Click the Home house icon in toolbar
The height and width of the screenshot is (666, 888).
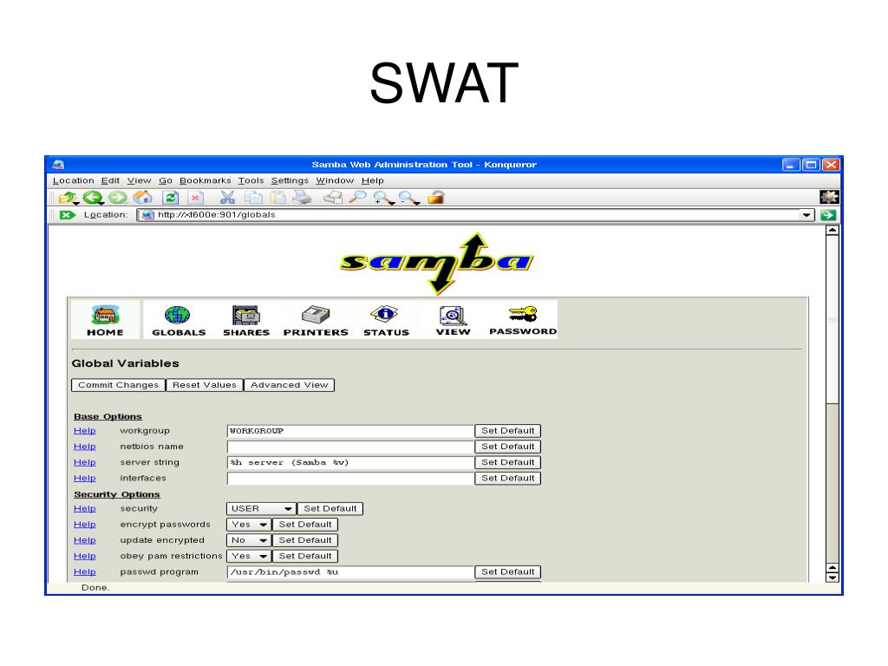pos(143,198)
